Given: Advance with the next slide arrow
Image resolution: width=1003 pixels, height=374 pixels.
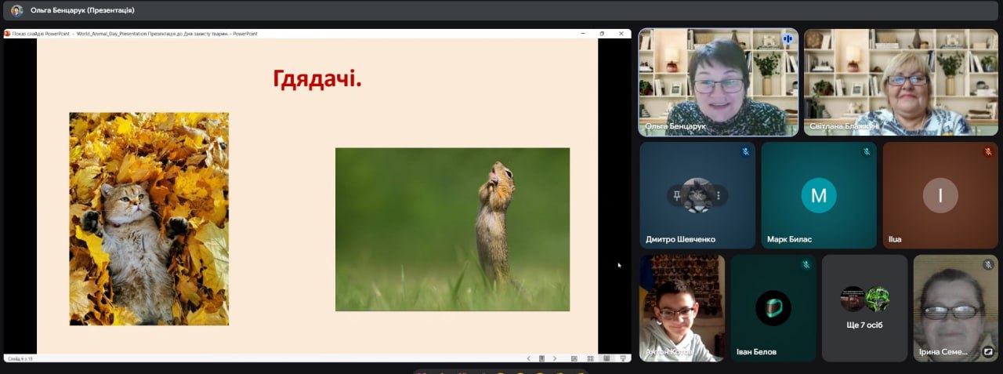Looking at the screenshot, I should (555, 358).
